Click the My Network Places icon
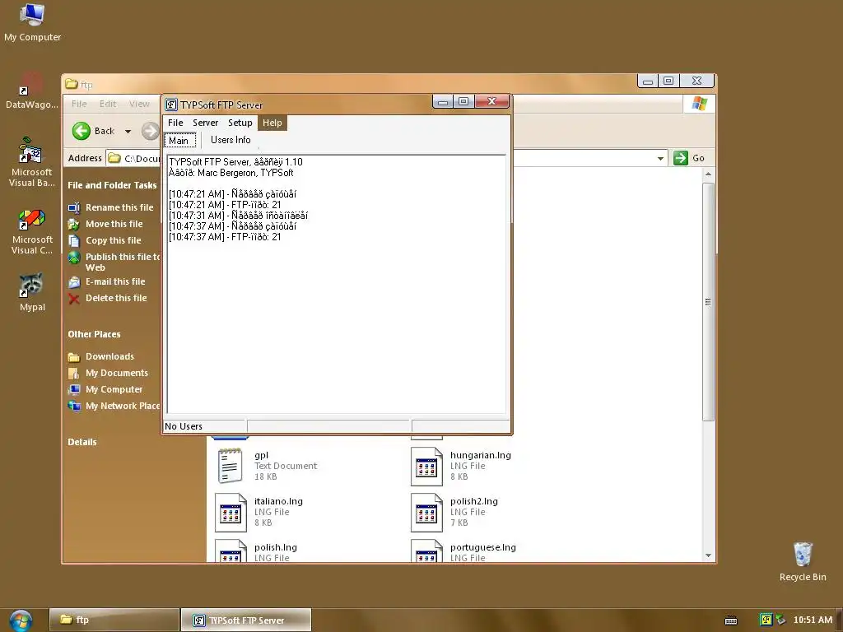 (x=74, y=406)
